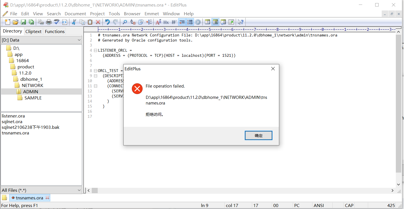Cut selection with the scissors icon
Viewport: 404px width, 209px height.
(74, 22)
